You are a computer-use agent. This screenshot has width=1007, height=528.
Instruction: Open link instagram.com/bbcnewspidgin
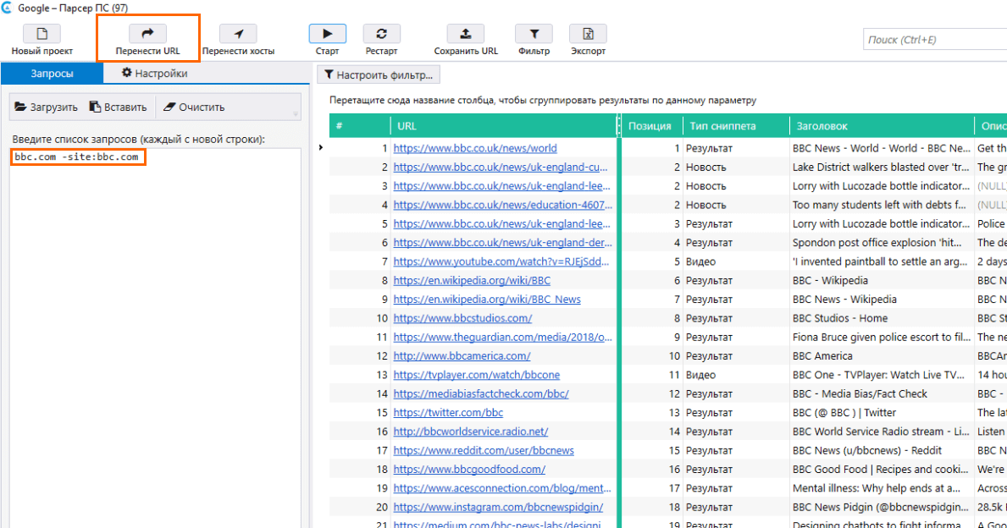(x=498, y=508)
